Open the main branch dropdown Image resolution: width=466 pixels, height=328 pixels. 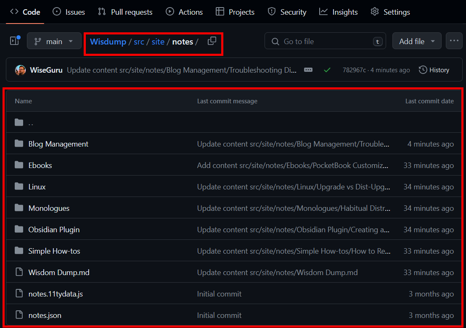coord(54,41)
